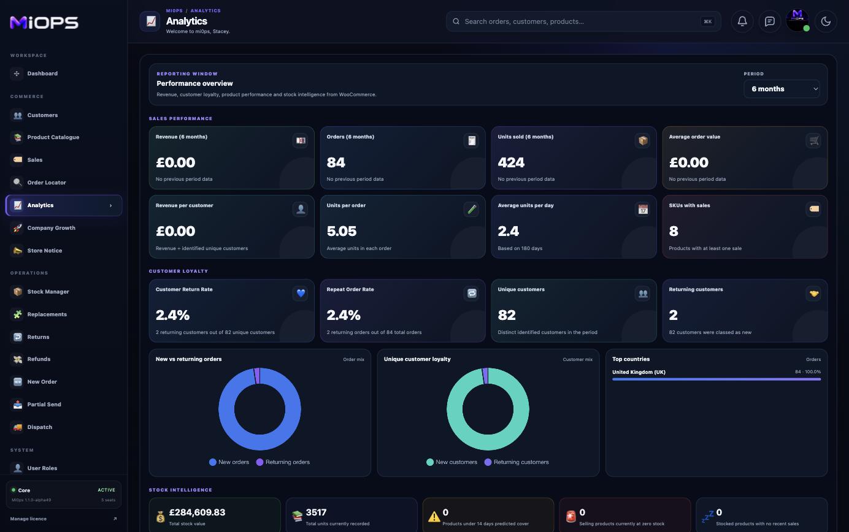Screen dimensions: 849x532
Task: Expand the Analytics sidebar chevron
Action: (111, 205)
